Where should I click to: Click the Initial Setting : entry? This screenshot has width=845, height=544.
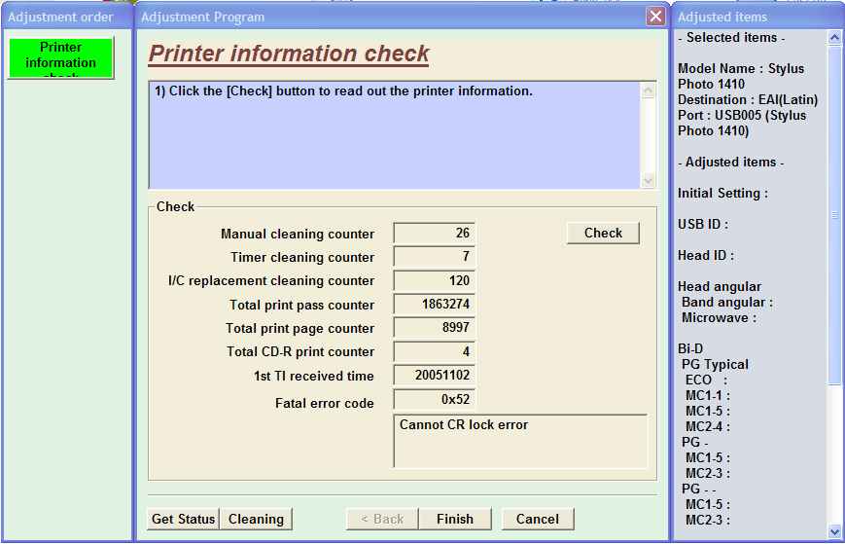pos(722,193)
